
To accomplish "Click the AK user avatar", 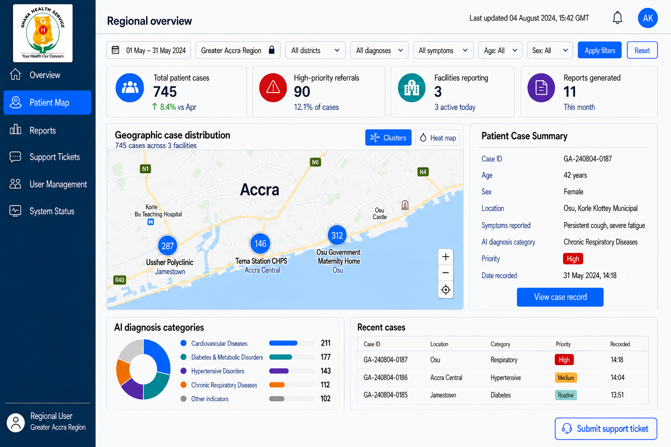I will [x=648, y=18].
